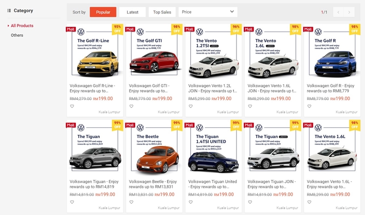Click the Mall badge on Beetle card

(130, 125)
